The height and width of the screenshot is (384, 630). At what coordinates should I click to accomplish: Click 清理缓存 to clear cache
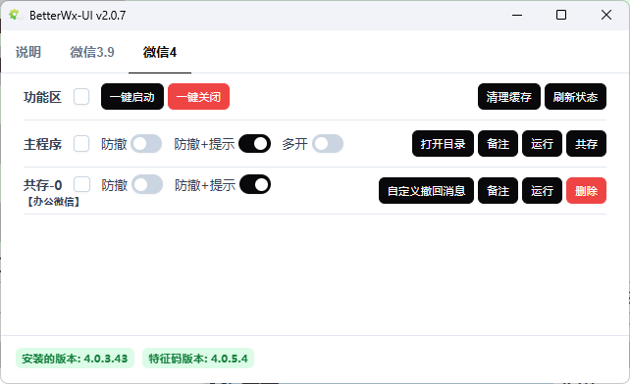coord(509,97)
